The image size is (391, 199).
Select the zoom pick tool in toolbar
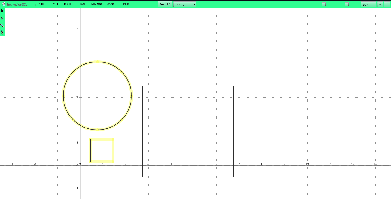click(x=2, y=18)
